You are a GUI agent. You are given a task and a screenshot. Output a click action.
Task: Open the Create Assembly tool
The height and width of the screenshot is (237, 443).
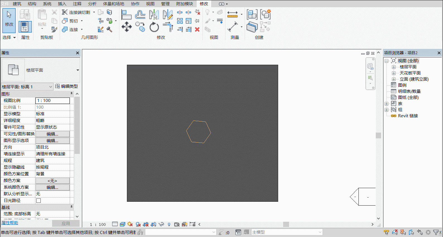252,14
